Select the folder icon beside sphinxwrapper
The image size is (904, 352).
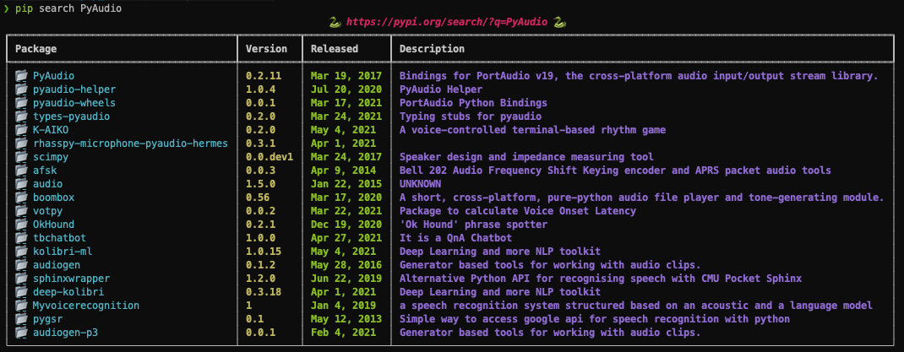[21, 279]
